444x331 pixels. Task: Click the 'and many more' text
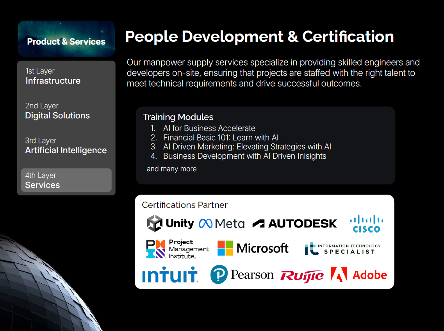click(x=171, y=169)
